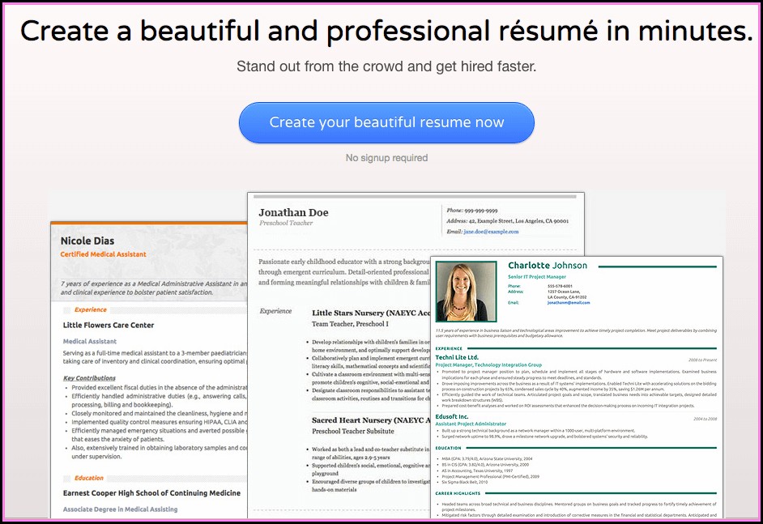
Task: Click the 'Stand out from the crowd' subheading
Action: [386, 66]
